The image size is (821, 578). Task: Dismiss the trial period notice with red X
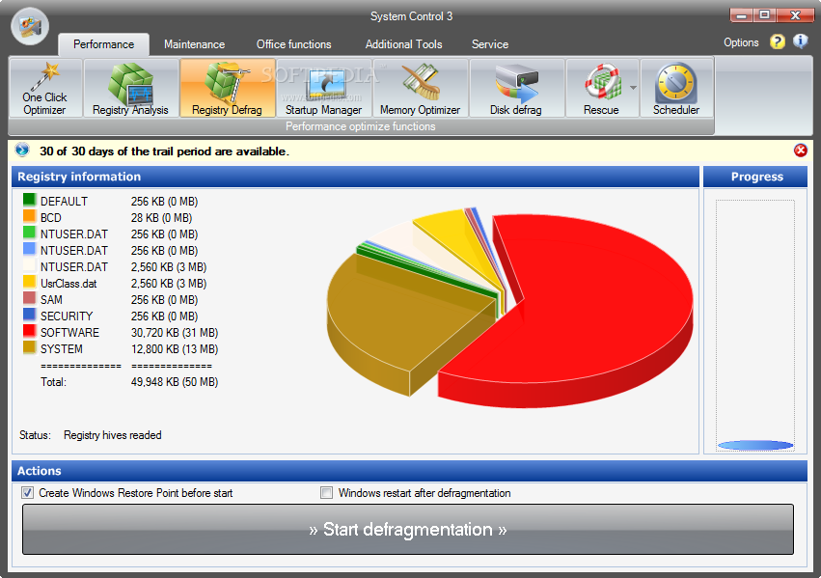[x=801, y=151]
